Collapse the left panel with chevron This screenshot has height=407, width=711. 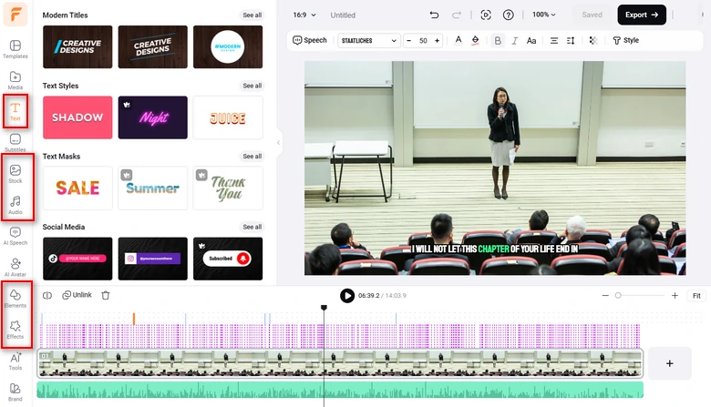pyautogui.click(x=278, y=143)
